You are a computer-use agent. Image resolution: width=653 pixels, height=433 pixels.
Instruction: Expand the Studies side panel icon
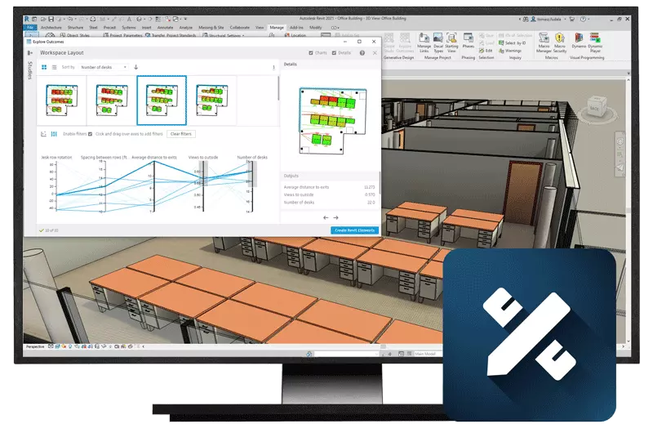[30, 53]
